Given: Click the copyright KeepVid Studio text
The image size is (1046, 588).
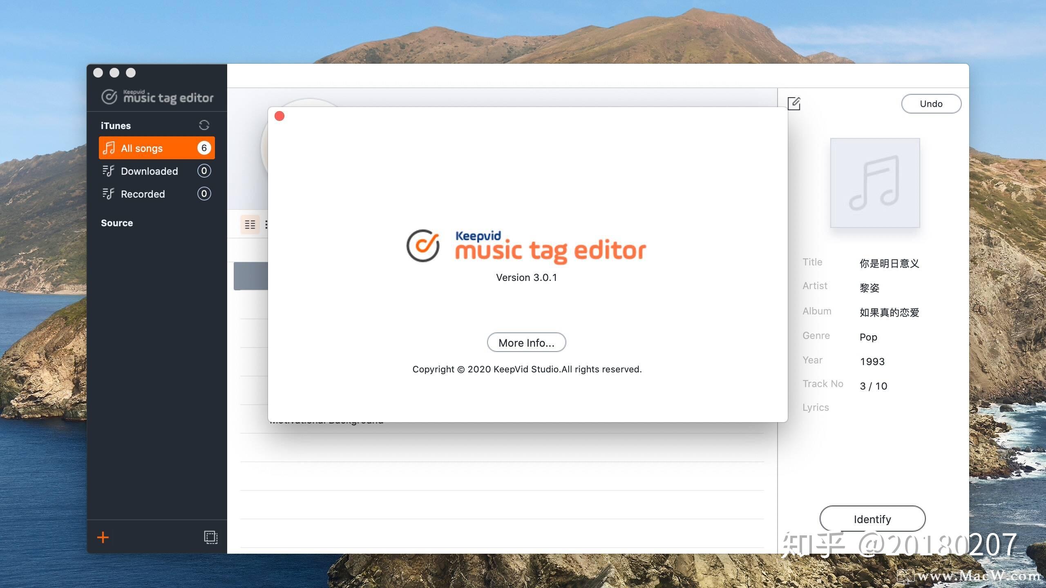Looking at the screenshot, I should tap(527, 369).
